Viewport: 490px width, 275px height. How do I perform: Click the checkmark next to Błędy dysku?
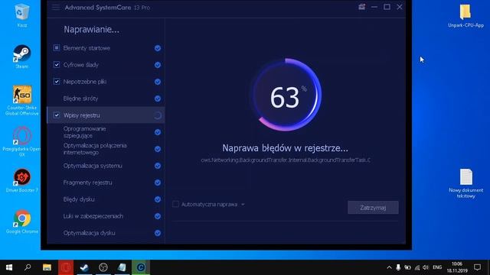coord(158,199)
